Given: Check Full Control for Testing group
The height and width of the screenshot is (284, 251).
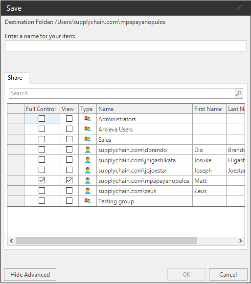Looking at the screenshot, I should (42, 201).
